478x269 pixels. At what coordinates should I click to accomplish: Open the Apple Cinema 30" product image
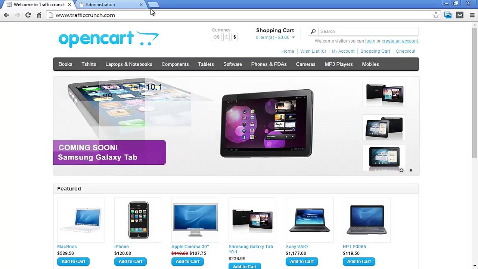(x=195, y=220)
